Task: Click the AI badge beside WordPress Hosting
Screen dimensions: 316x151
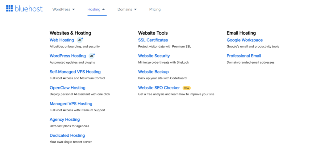Action: pyautogui.click(x=92, y=56)
